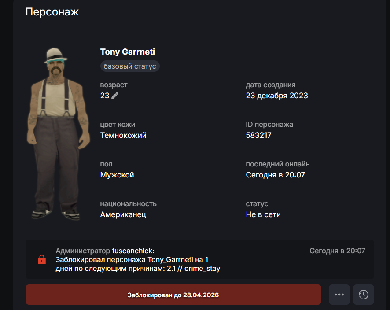Click the 'Темнокожий' skin color value

pyautogui.click(x=123, y=135)
